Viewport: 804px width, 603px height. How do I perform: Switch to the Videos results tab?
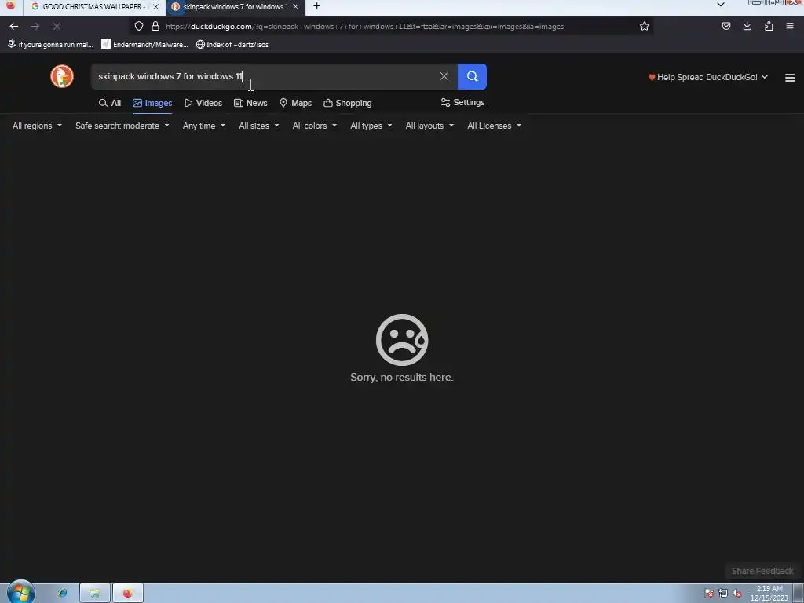203,103
